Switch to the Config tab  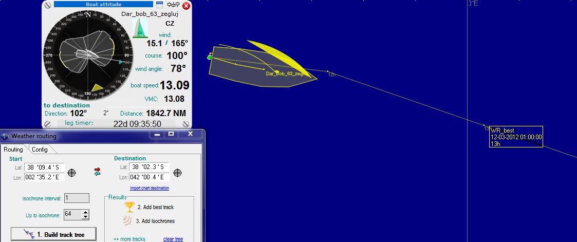pyautogui.click(x=40, y=150)
